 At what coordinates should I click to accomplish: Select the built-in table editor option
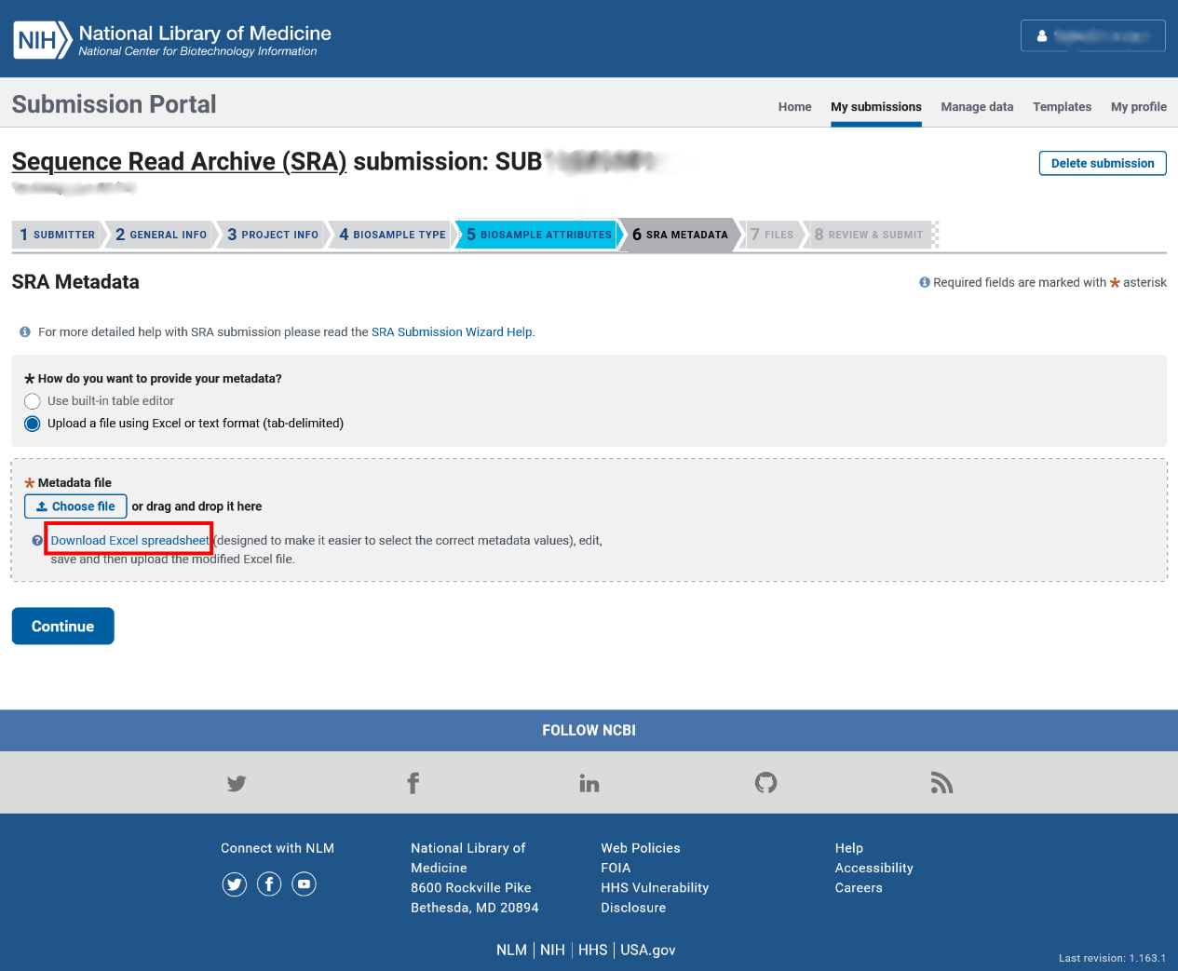(x=33, y=401)
